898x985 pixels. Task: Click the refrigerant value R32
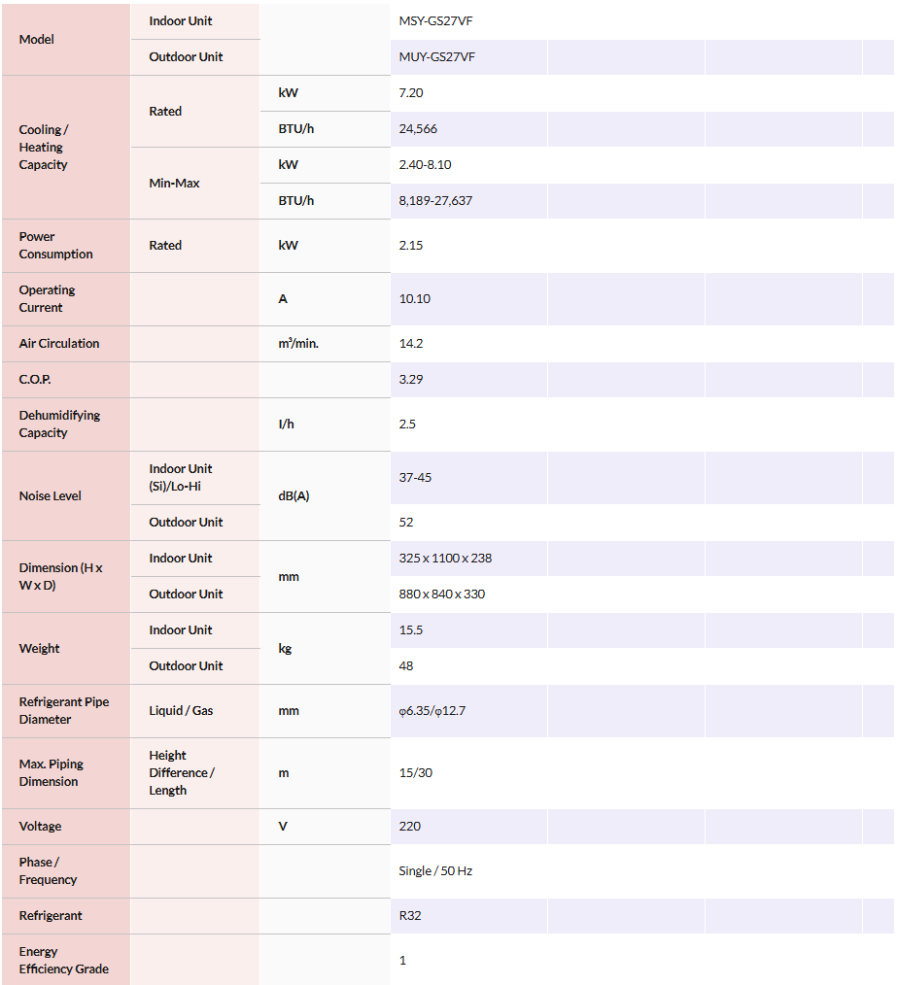[x=410, y=915]
